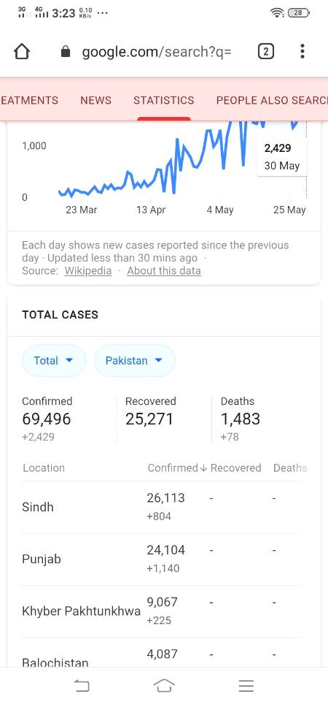328x705 pixels.
Task: Open the PEOPLE ALSO SEARCH tab
Action: [272, 100]
